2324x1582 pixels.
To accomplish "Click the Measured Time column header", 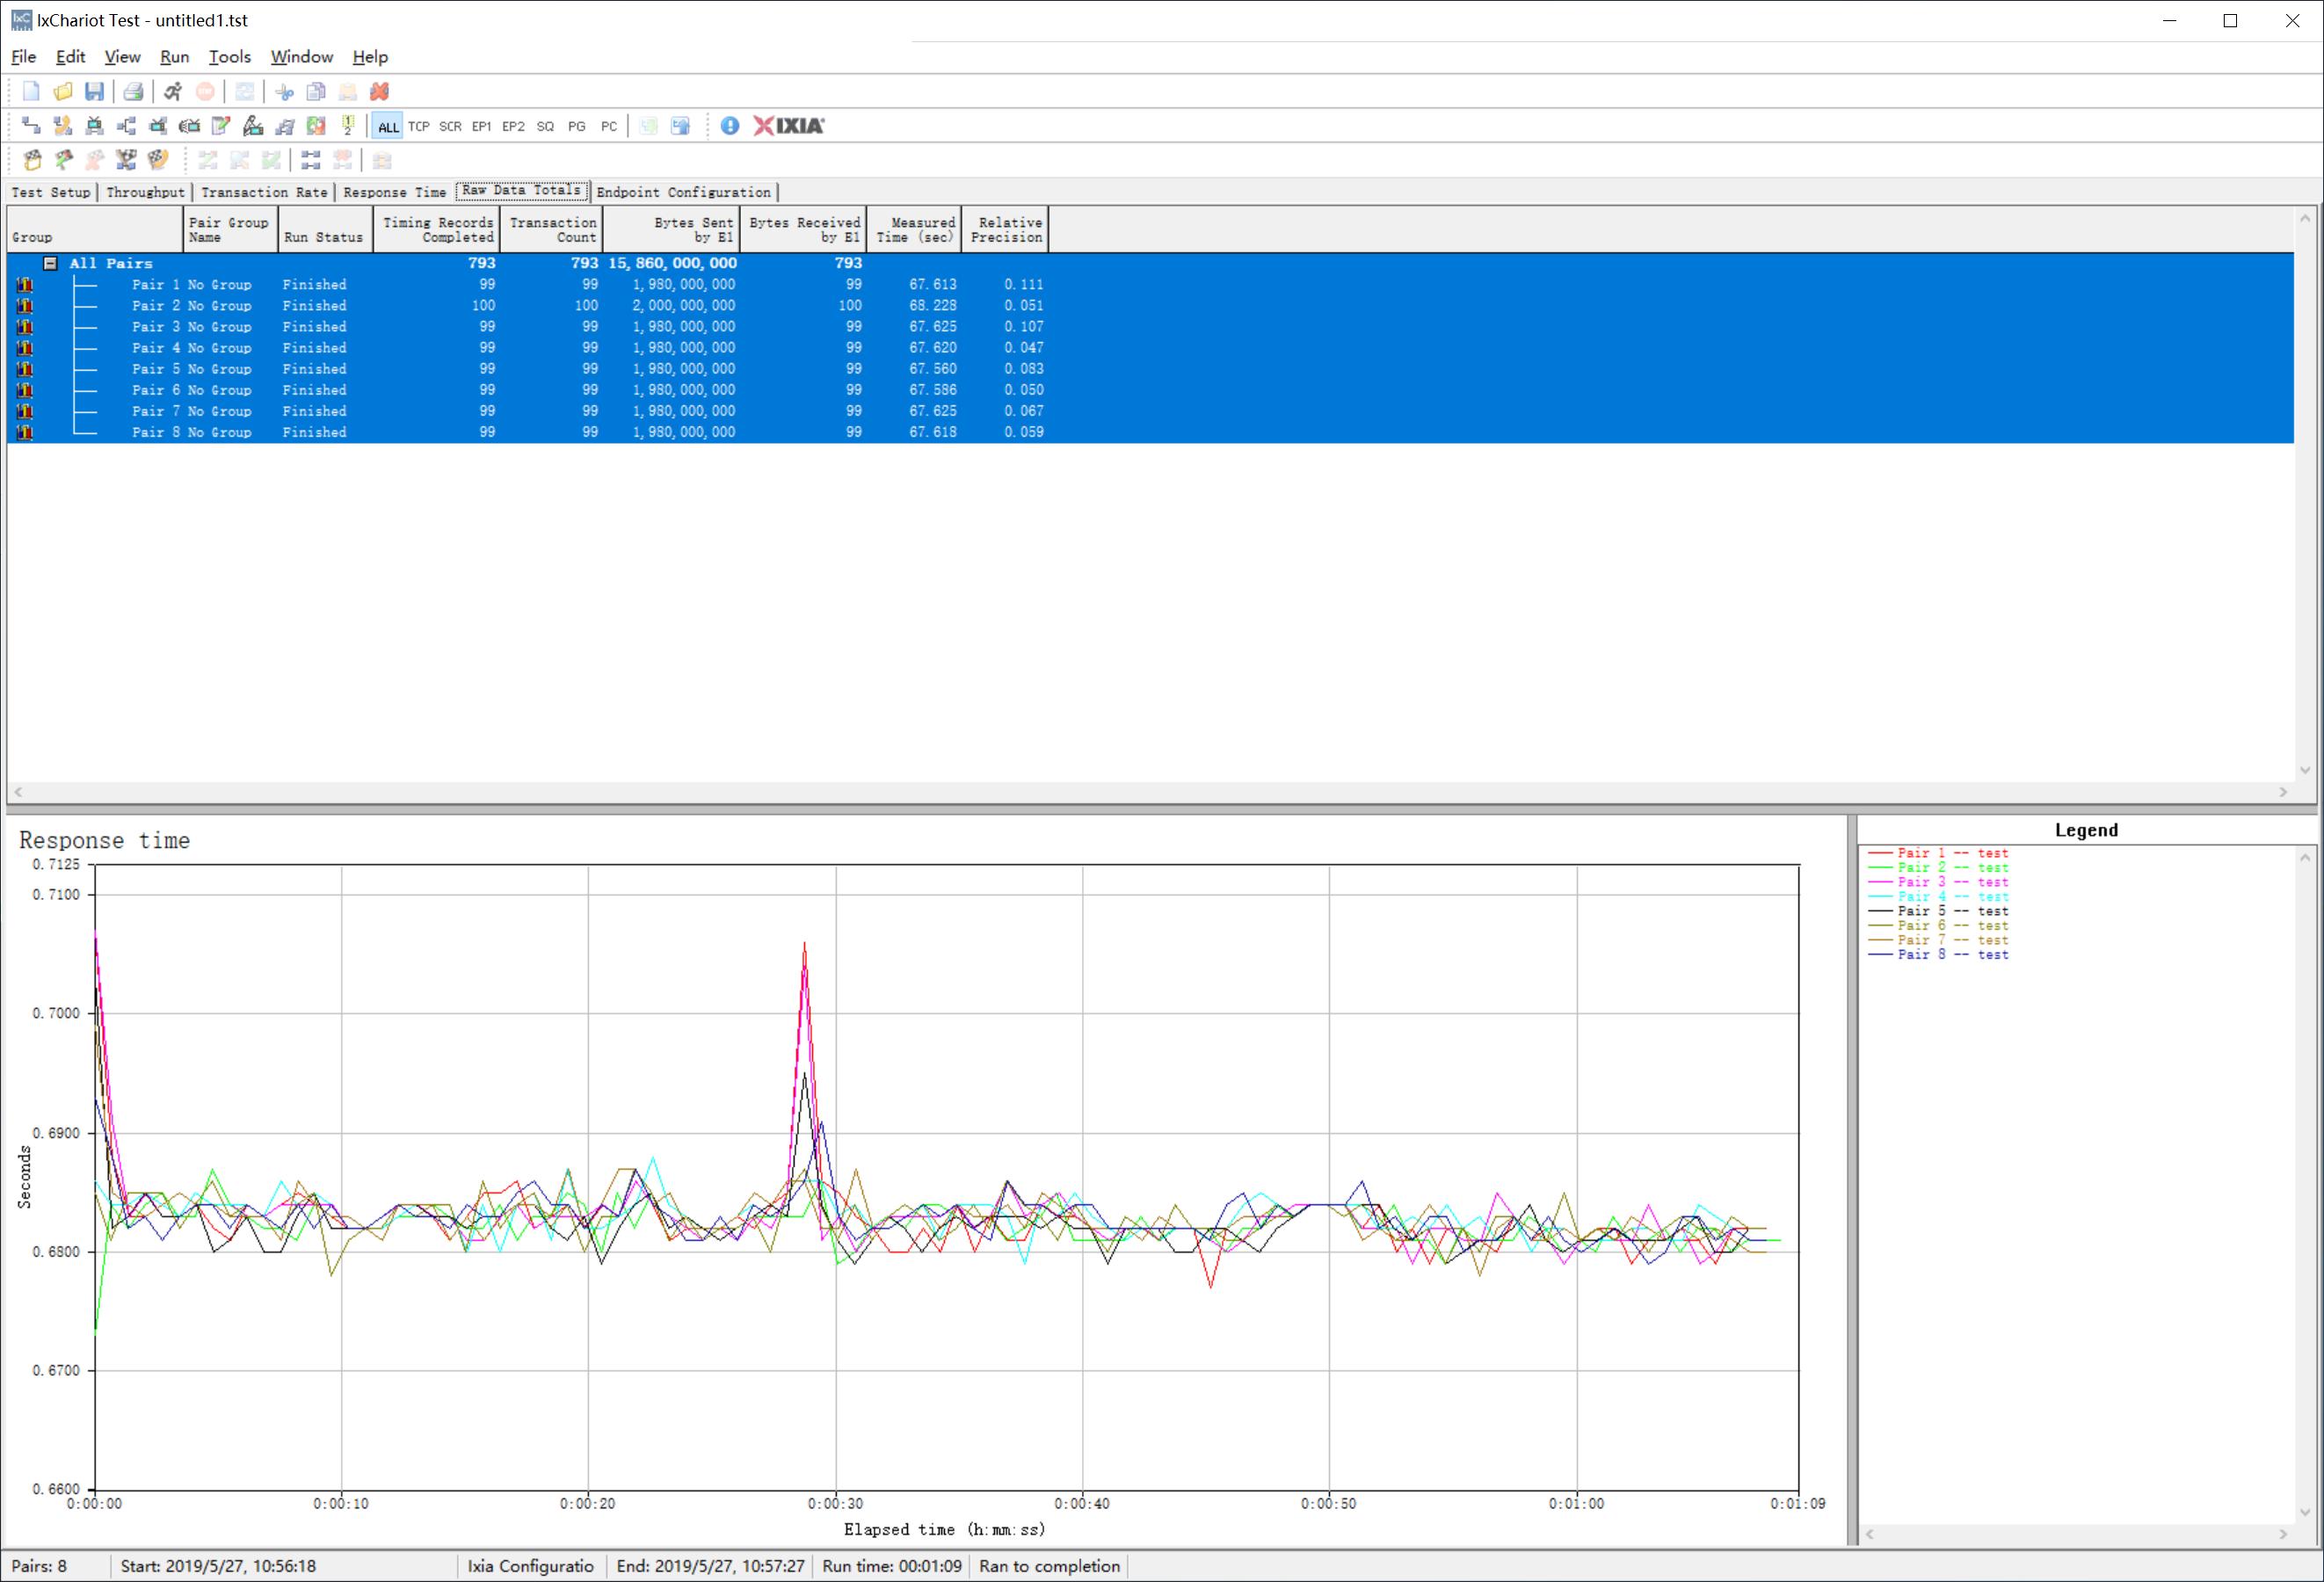I will coord(914,230).
